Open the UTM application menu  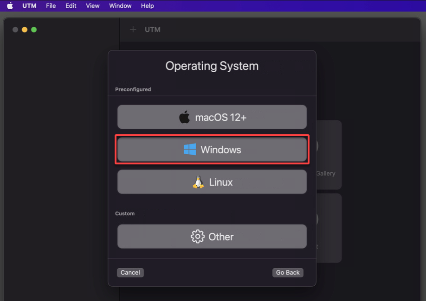[29, 6]
